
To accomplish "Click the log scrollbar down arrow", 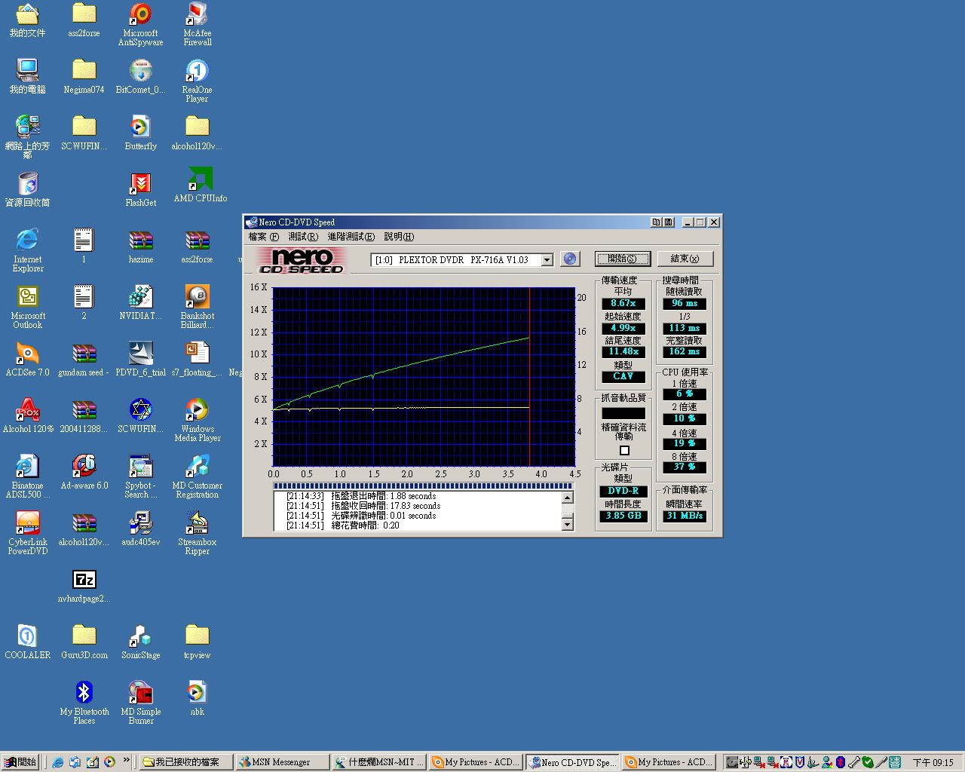I will click(x=568, y=525).
